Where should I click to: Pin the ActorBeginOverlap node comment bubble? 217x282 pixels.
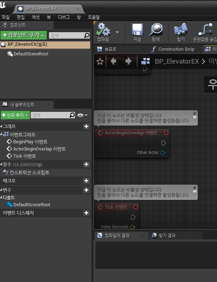194,113
